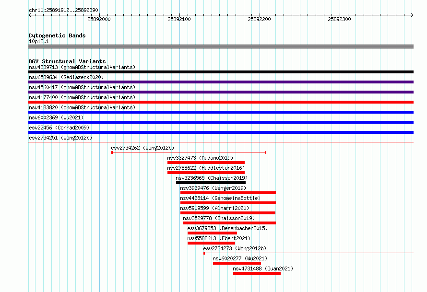Click the blue bar under nsv6002369
427x292 pixels.
pos(221,122)
